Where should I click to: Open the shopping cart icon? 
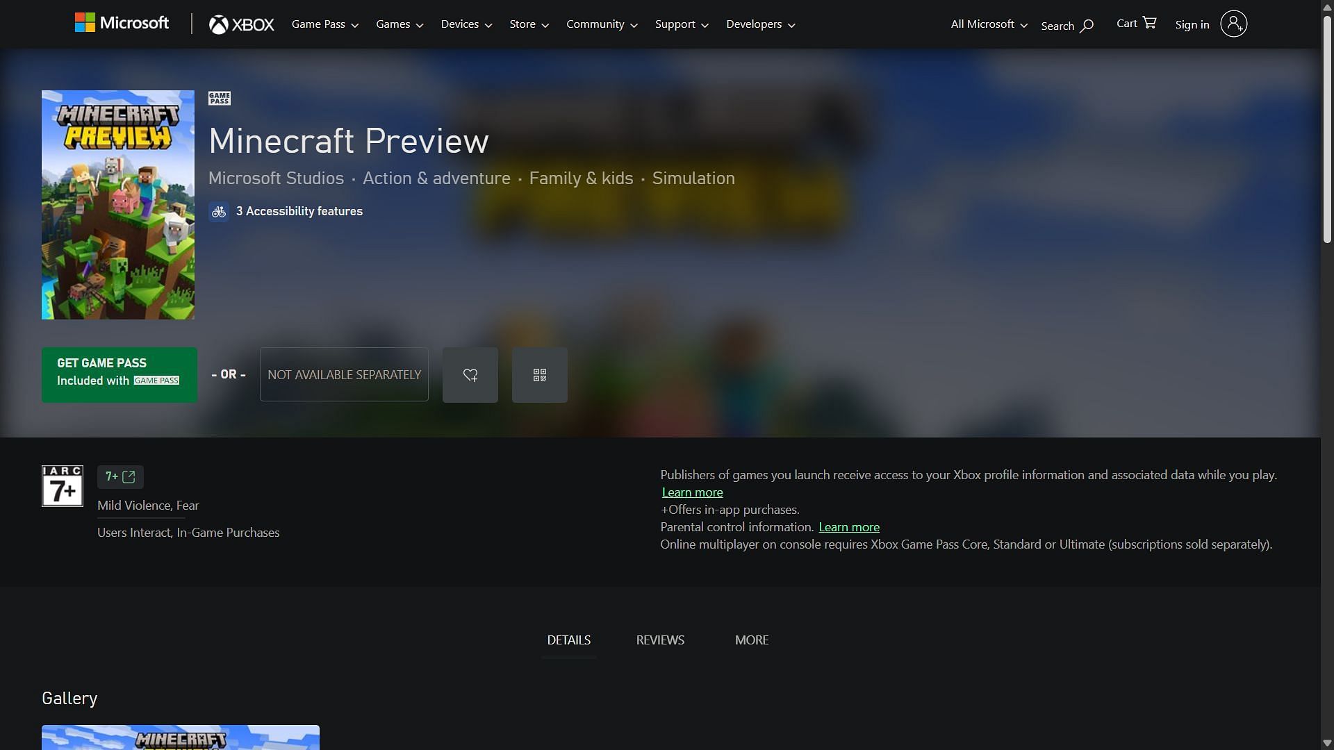tap(1149, 23)
